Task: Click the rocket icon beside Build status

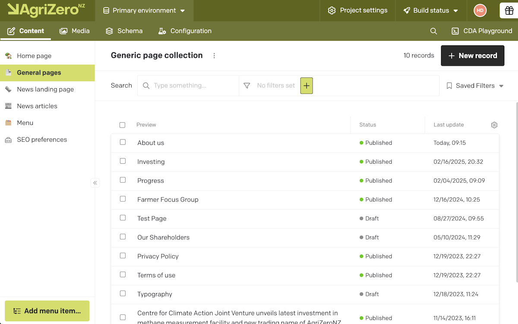Action: tap(407, 10)
